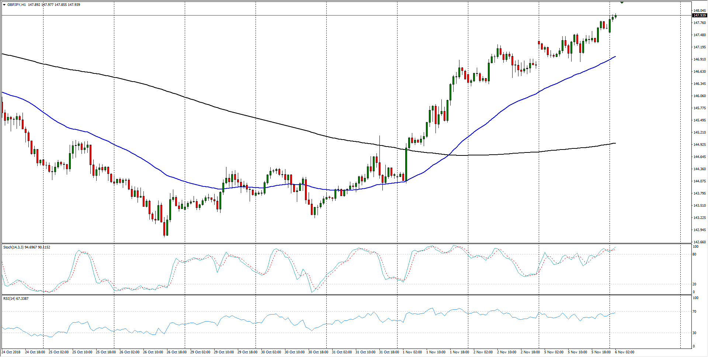Click the 1 Nov 02:00 time label
Screen dimensions: 708x357
pyautogui.click(x=412, y=352)
